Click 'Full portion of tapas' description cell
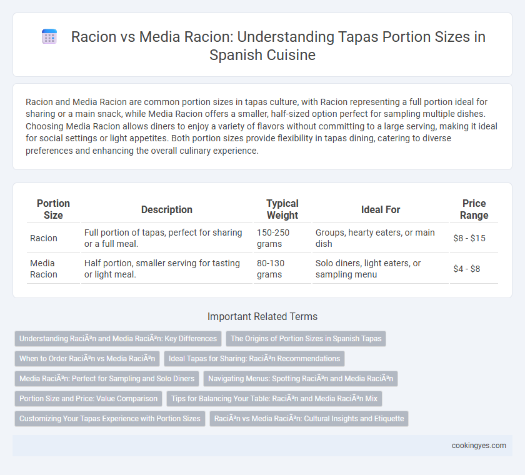This screenshot has height=475, width=525. [x=167, y=238]
